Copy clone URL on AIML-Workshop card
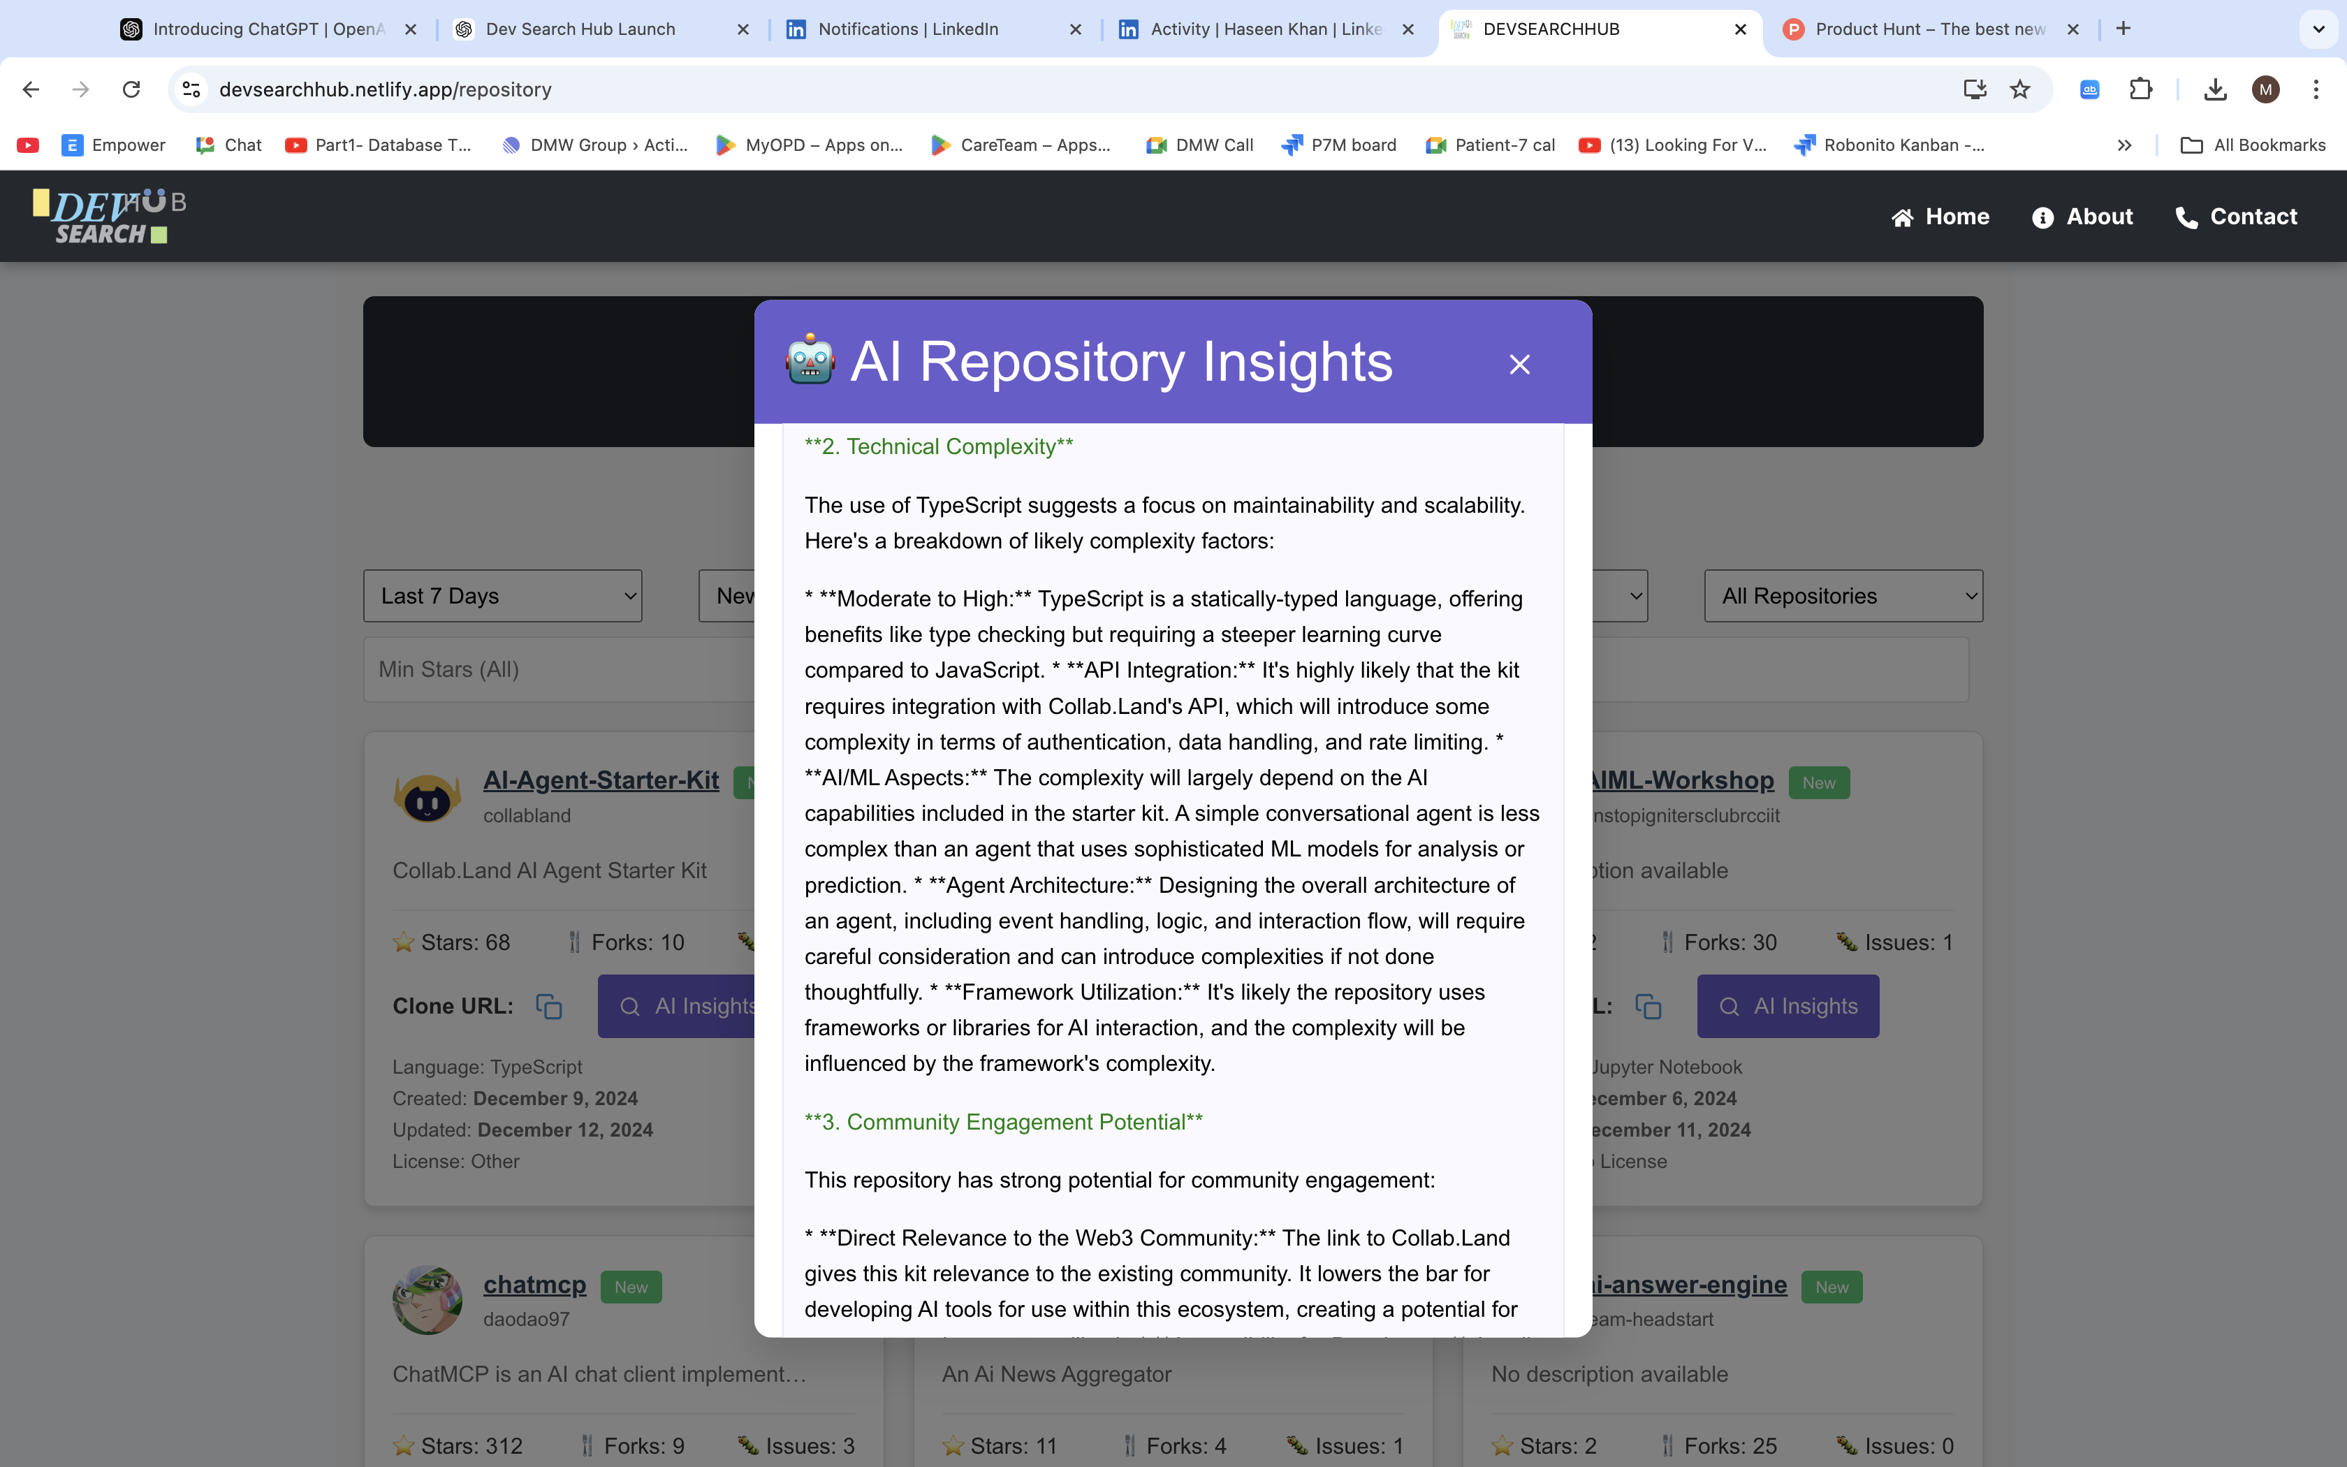2347x1467 pixels. pyautogui.click(x=1648, y=1006)
